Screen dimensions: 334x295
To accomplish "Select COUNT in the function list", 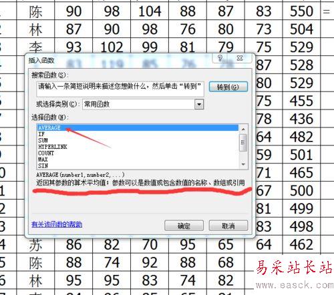I will click(138, 154).
